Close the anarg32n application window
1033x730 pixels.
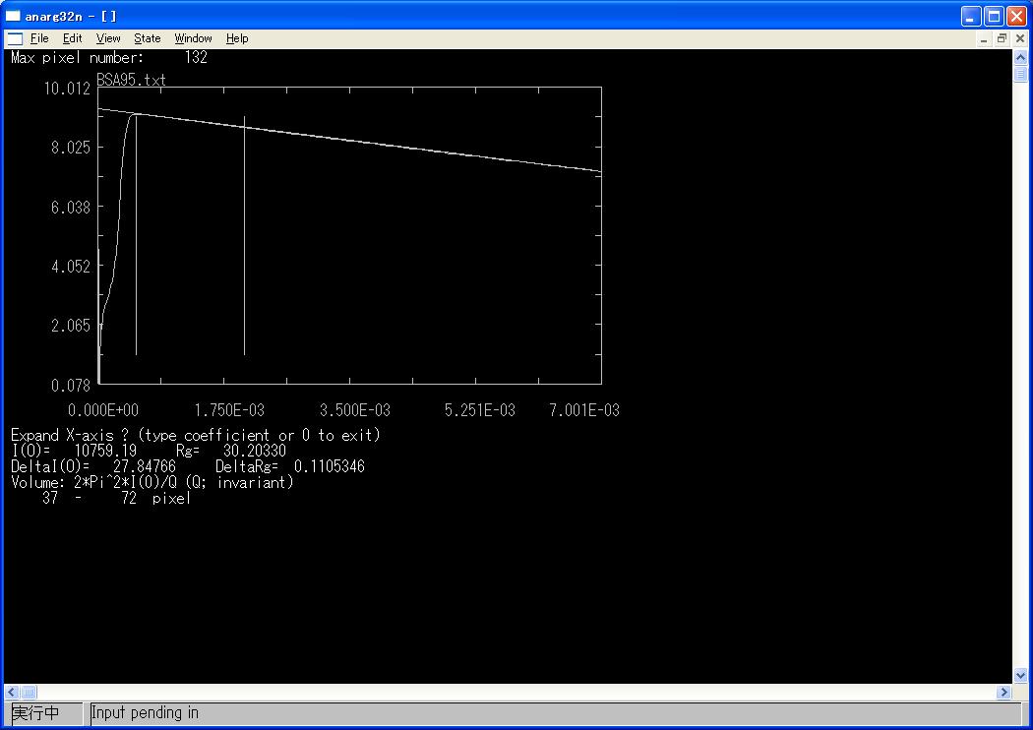[x=1016, y=17]
